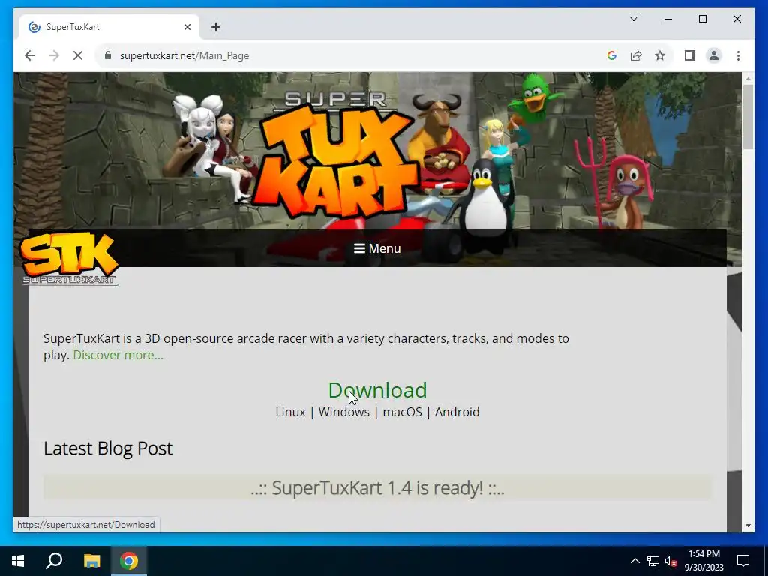Open the clock showing 1:54 PM
The height and width of the screenshot is (576, 768).
[703, 561]
